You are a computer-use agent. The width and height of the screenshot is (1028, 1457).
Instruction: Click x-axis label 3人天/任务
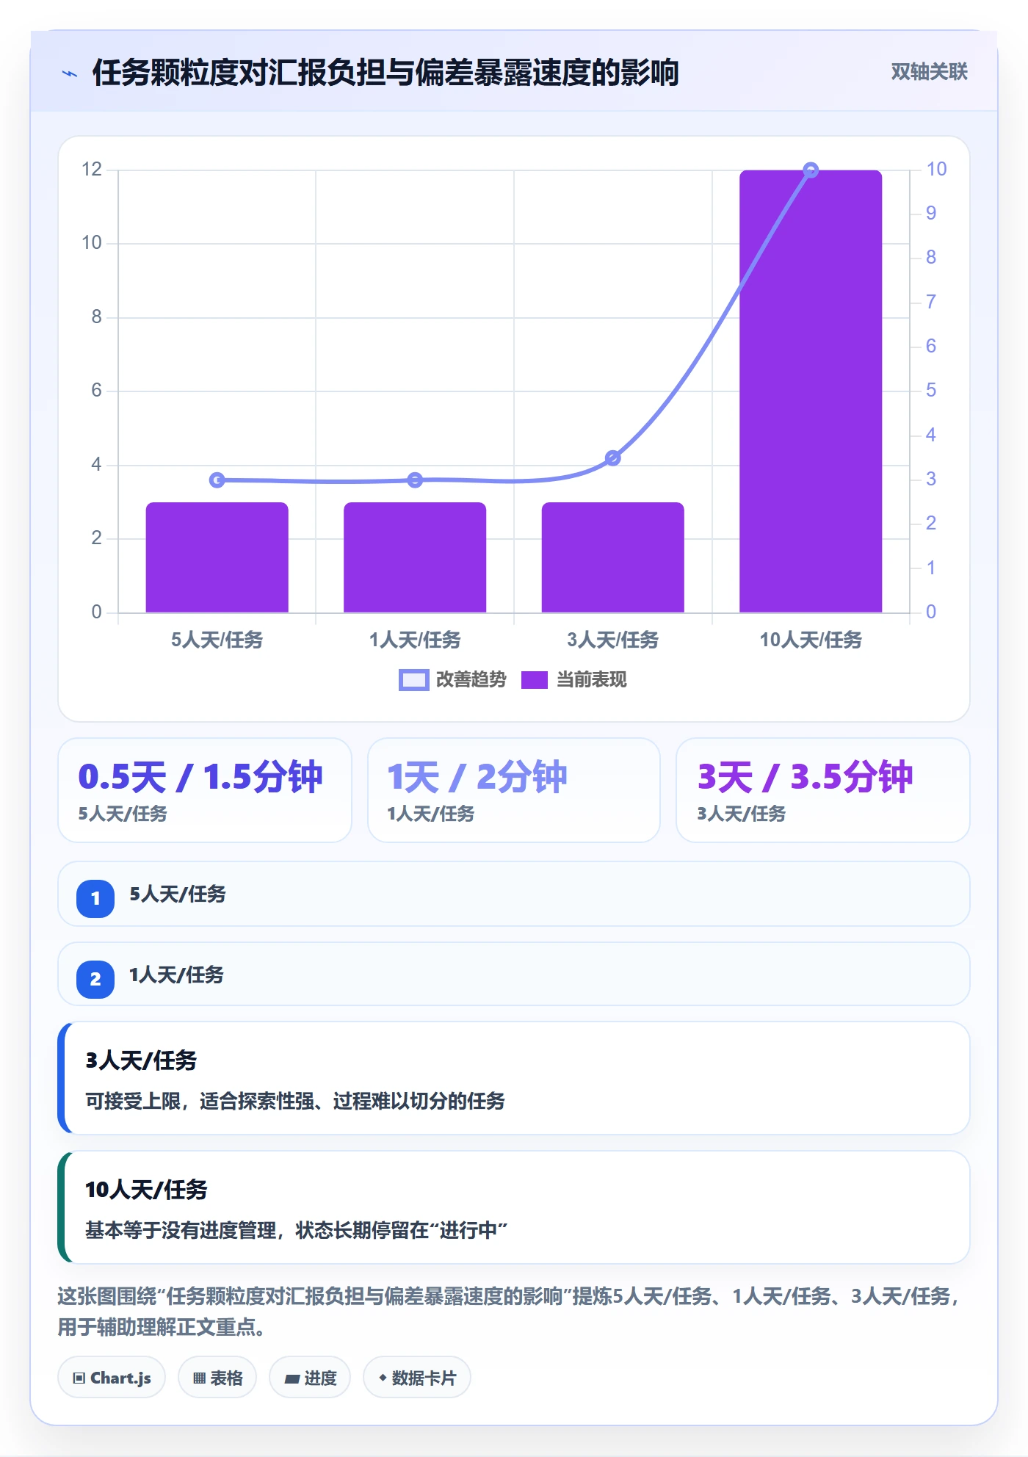[613, 640]
